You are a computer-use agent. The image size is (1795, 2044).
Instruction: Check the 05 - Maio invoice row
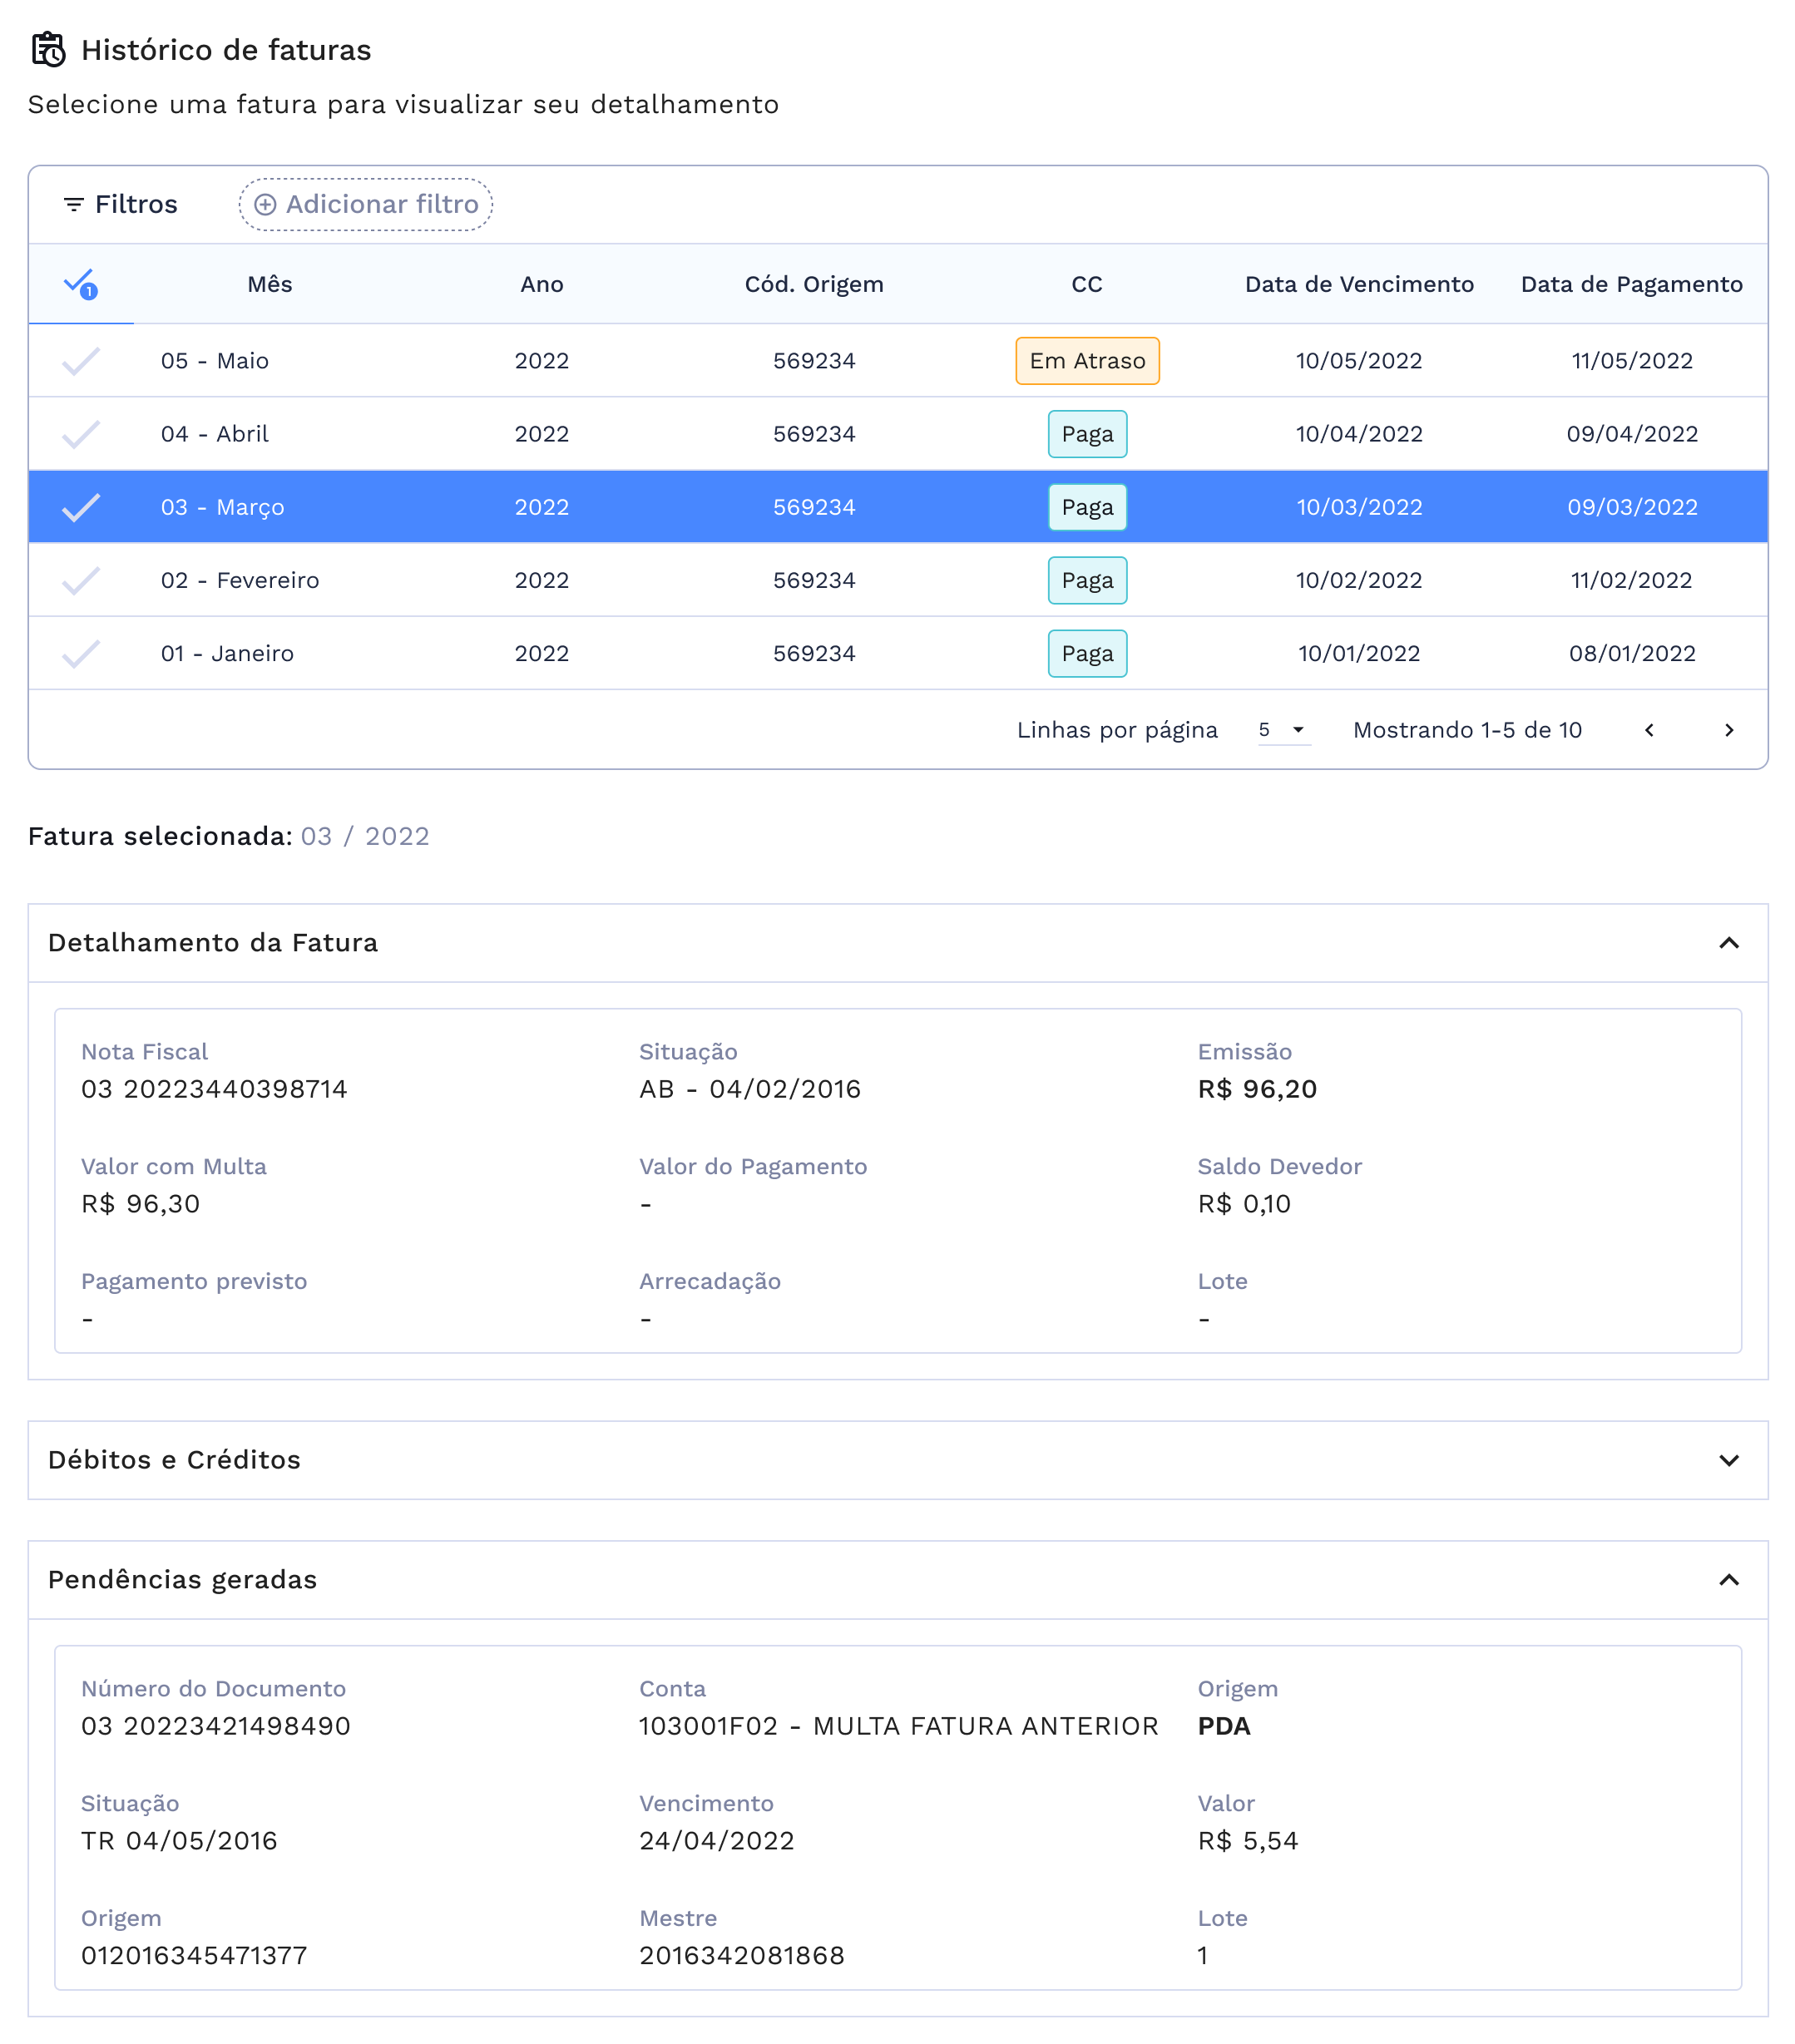[x=80, y=361]
